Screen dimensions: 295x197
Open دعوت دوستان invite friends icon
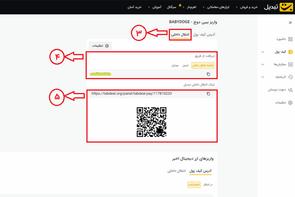click(290, 90)
